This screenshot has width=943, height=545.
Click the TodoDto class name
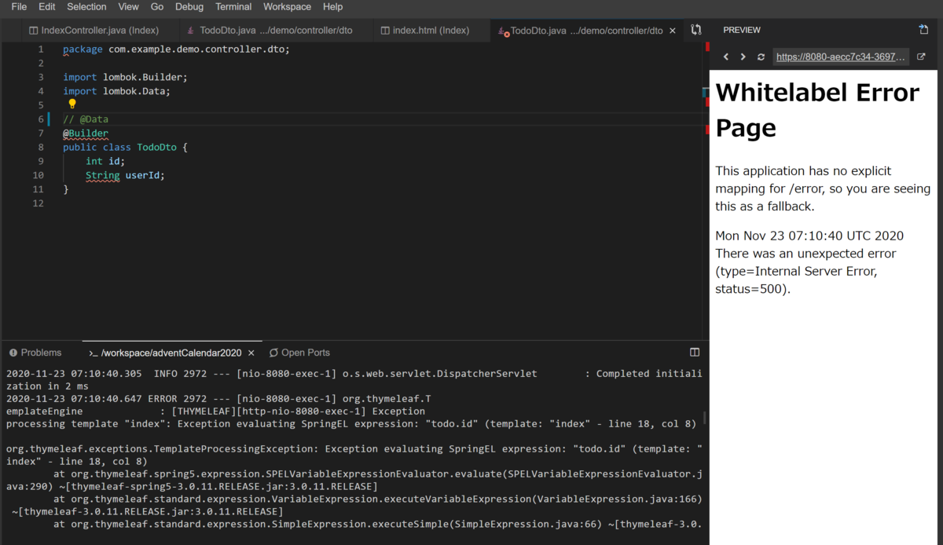point(157,148)
